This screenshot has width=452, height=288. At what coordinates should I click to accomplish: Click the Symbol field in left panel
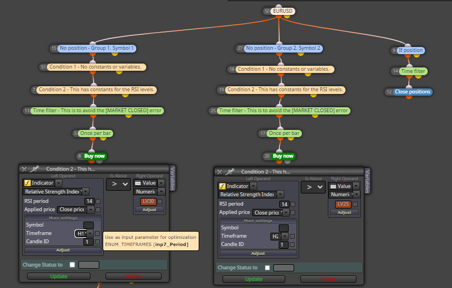[x=88, y=225]
